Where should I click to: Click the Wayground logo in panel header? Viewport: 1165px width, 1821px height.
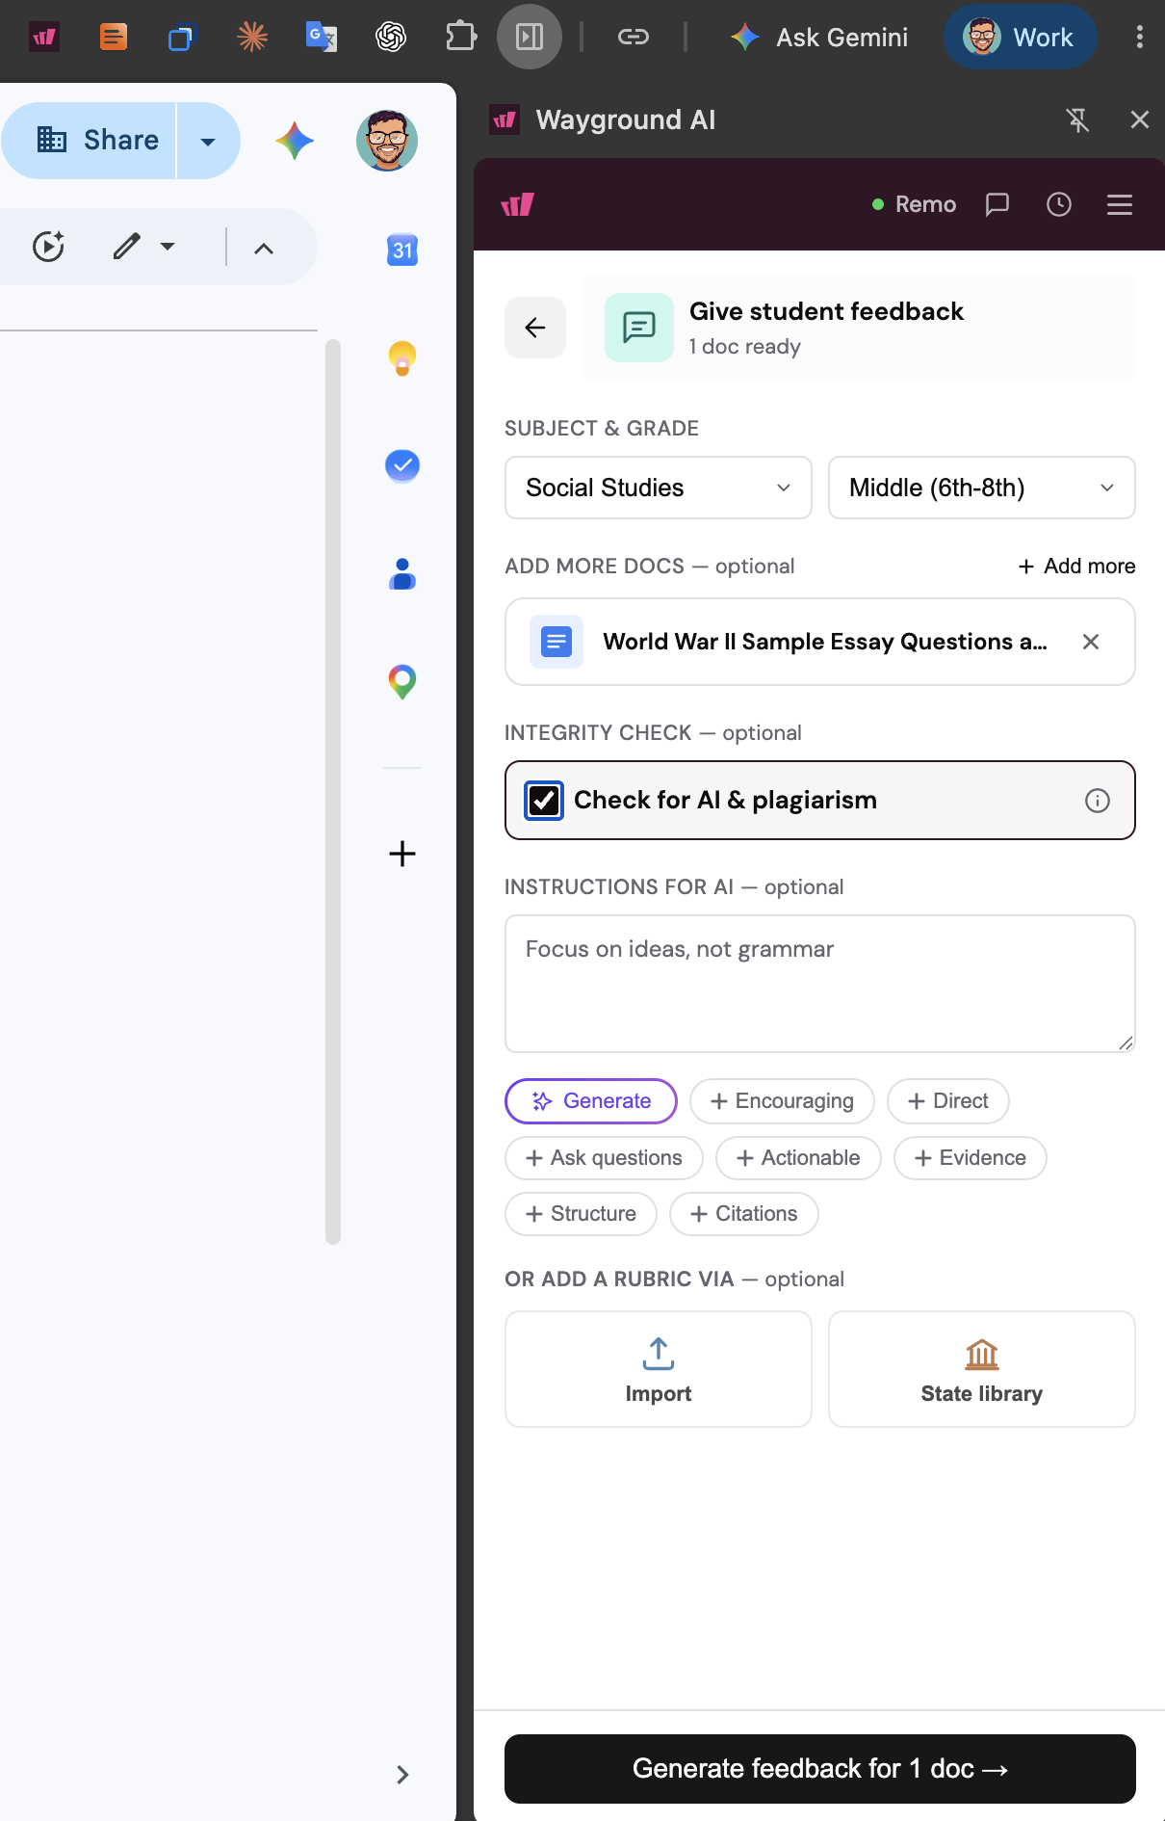[518, 204]
